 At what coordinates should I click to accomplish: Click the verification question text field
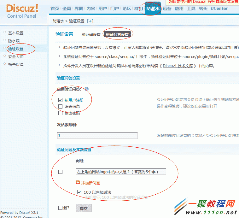(x=121, y=172)
